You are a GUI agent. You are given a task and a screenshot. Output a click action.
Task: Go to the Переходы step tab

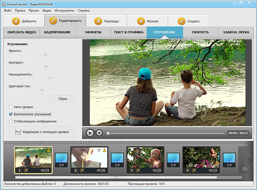pos(106,21)
